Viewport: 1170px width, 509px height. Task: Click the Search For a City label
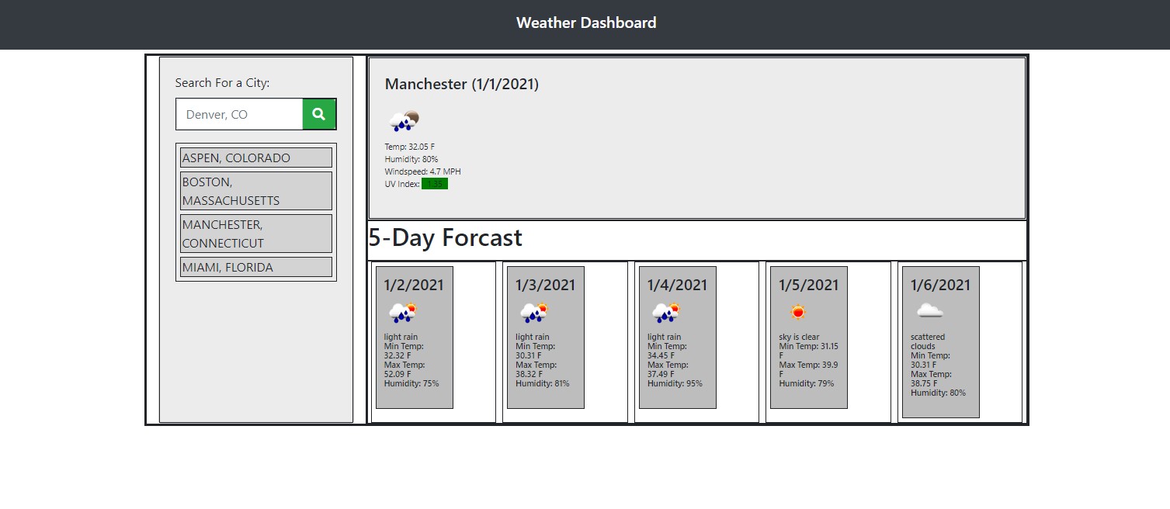pos(222,83)
